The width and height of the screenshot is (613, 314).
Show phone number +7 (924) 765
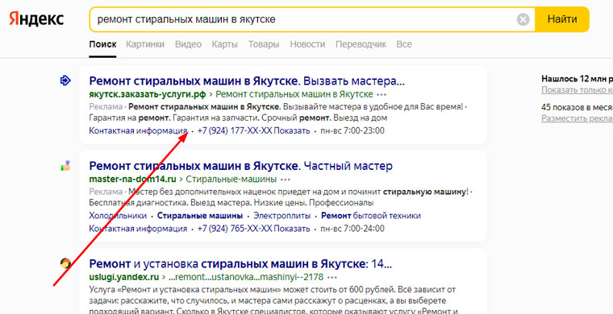(x=254, y=229)
